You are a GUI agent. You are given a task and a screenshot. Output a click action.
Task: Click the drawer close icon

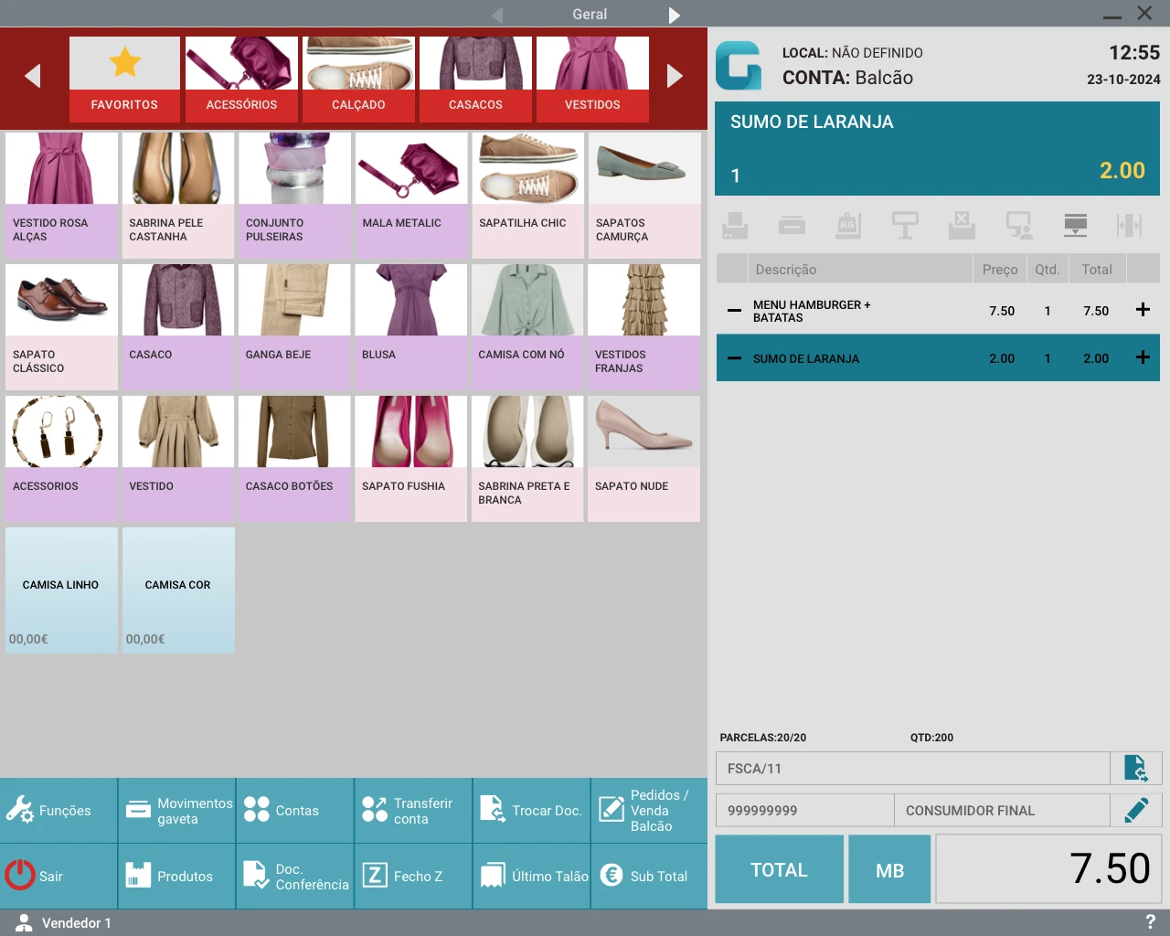(1075, 225)
